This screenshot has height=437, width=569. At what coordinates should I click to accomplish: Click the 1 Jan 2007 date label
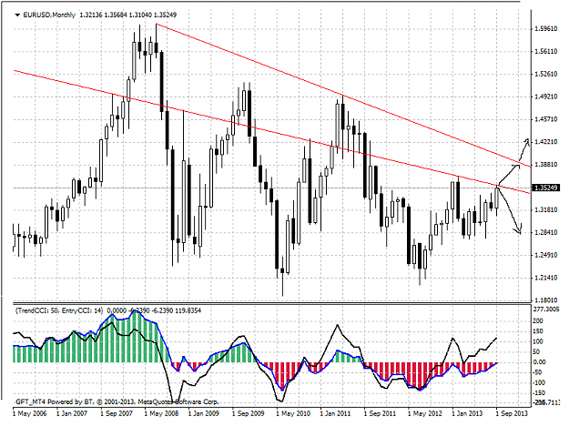(72, 413)
